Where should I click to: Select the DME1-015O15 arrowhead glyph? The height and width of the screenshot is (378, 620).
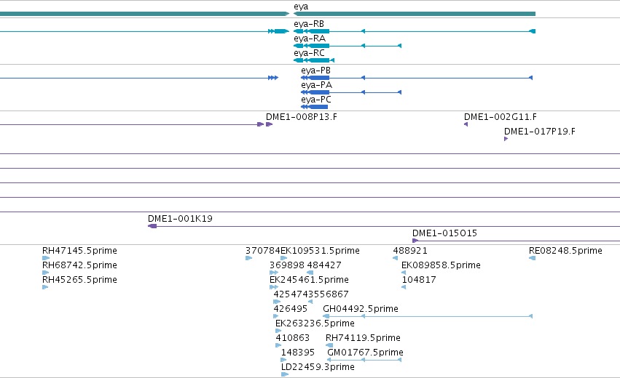(x=415, y=241)
